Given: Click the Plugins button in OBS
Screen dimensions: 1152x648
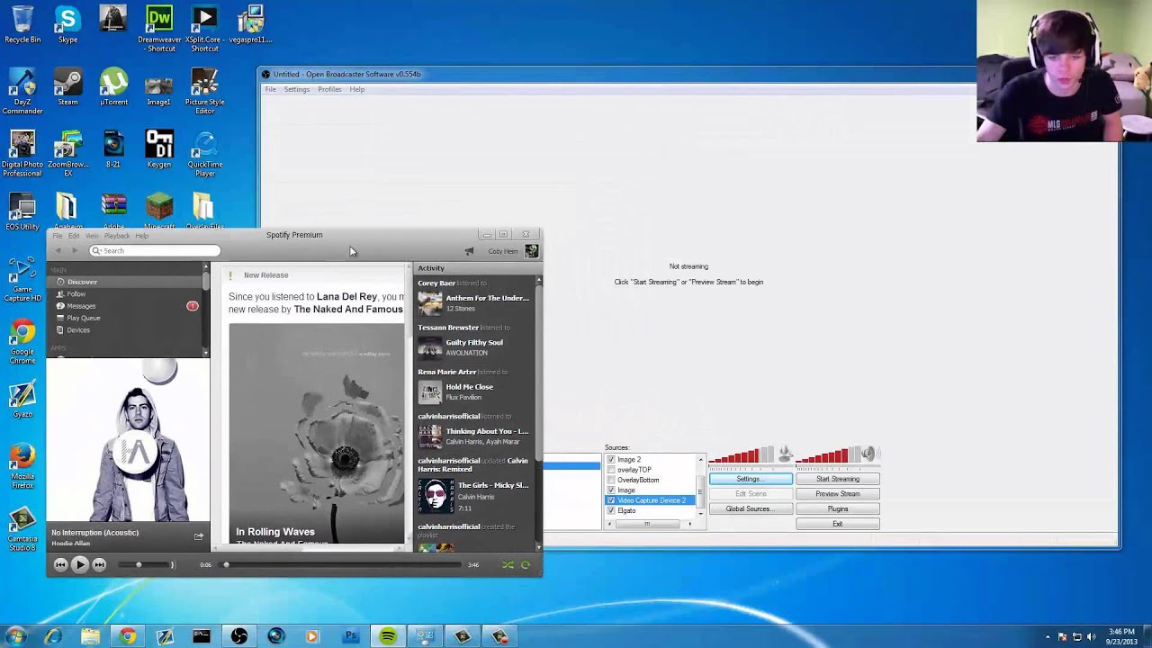Looking at the screenshot, I should click(838, 509).
